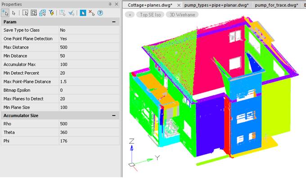Image resolution: width=306 pixels, height=178 pixels.
Task: Click Min Plane Size value 100
Action: point(89,107)
